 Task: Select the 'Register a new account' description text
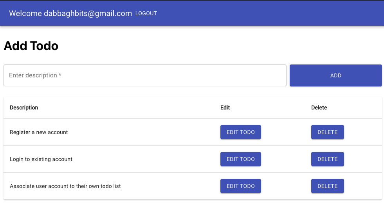(x=39, y=132)
